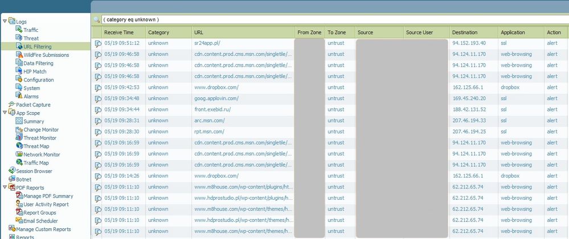Open the Traffic logs icon
This screenshot has width=569, height=239.
coord(19,30)
